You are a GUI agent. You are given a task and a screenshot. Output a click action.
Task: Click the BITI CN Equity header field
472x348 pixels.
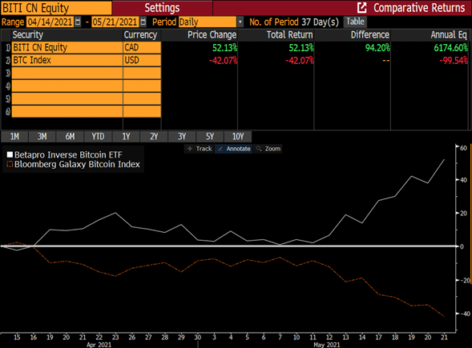click(x=56, y=8)
